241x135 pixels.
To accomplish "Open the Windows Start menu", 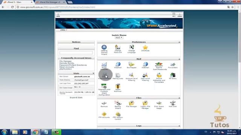I will pyautogui.click(x=4, y=132).
